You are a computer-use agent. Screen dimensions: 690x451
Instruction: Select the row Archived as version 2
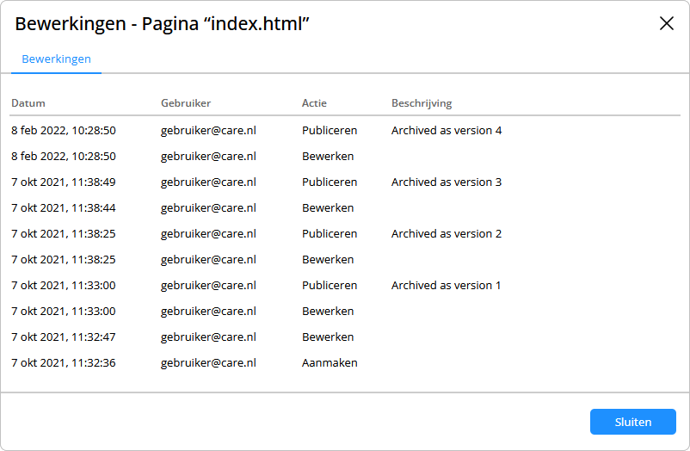coord(345,233)
